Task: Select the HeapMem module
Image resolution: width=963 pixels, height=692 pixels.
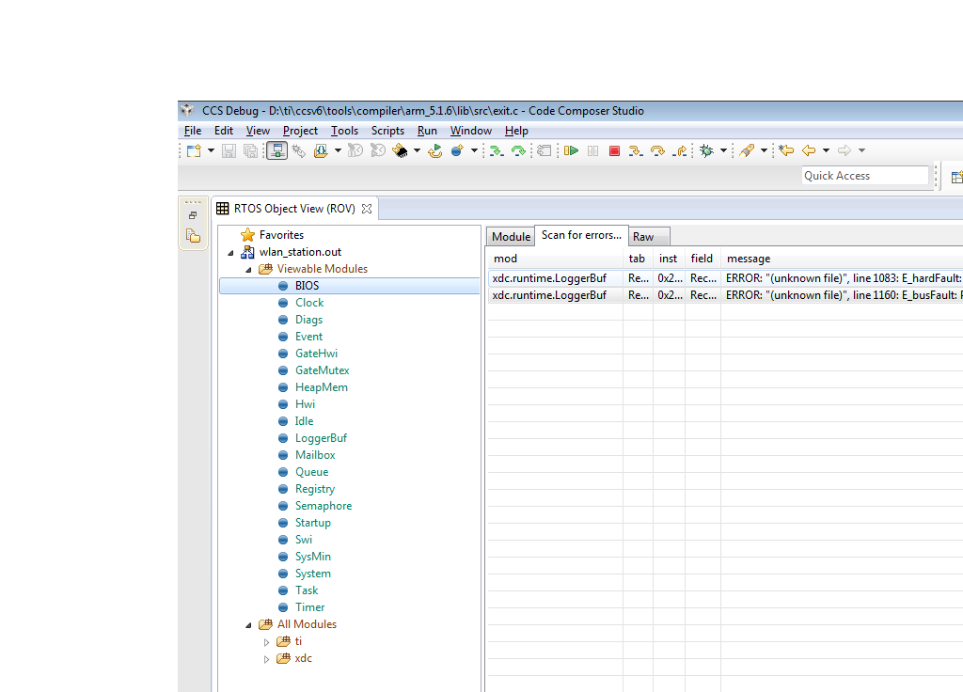Action: pyautogui.click(x=322, y=387)
